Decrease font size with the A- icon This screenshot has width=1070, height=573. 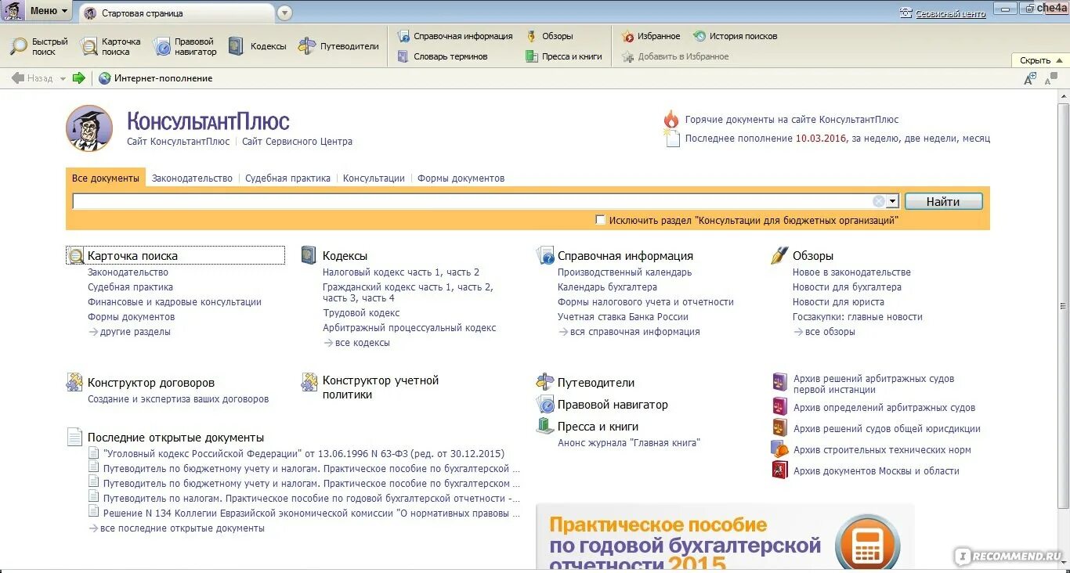click(1050, 77)
